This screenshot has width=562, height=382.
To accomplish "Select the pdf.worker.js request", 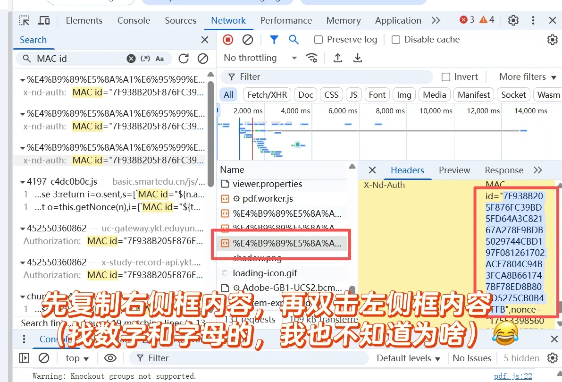I will point(268,199).
